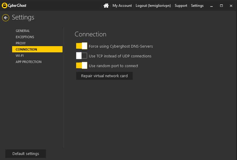The width and height of the screenshot is (237, 160).
Task: Click Logout (lemigliorivpn)
Action: point(153,6)
